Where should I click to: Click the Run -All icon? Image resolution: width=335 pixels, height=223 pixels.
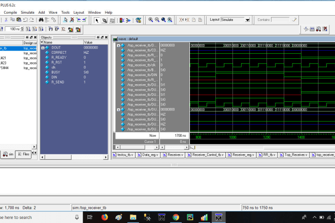41,29
